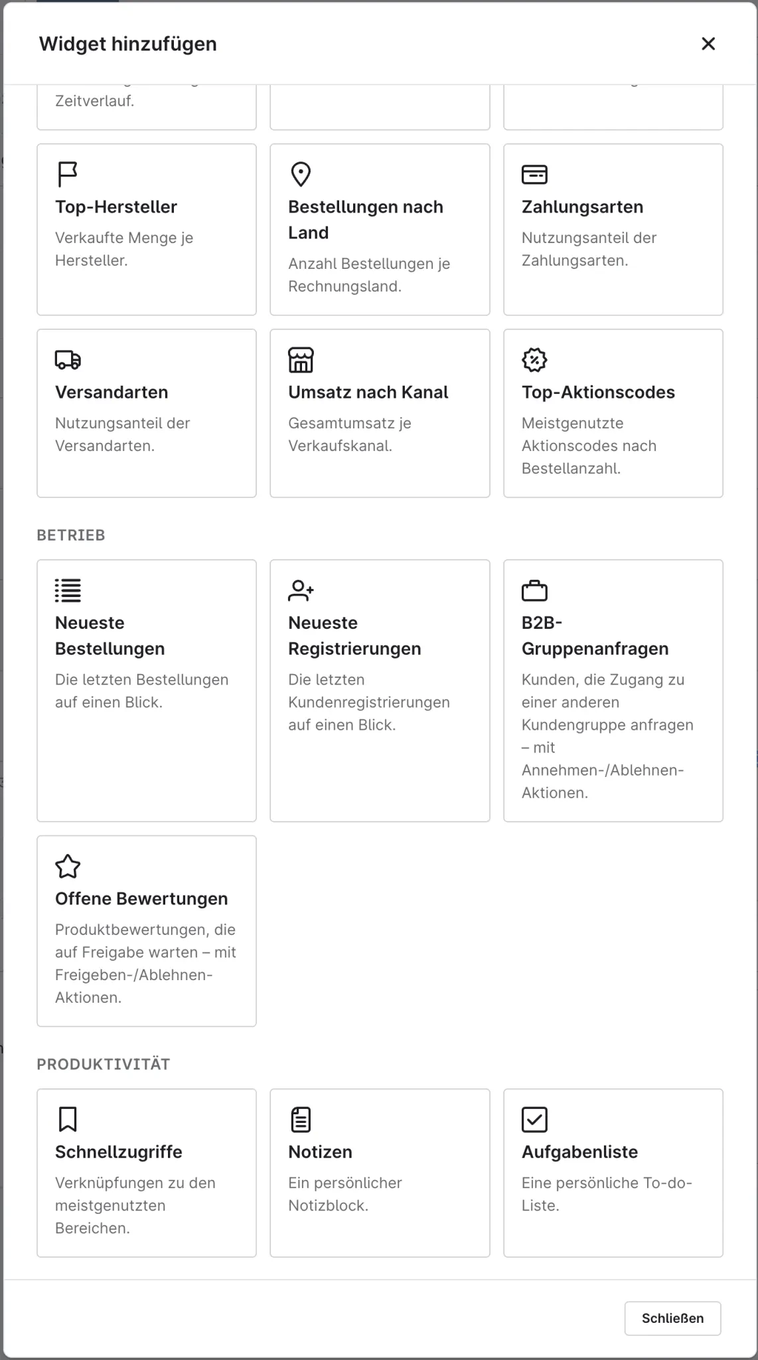
Task: Choose the Offene Bewertungen widget card description
Action: coord(146,964)
